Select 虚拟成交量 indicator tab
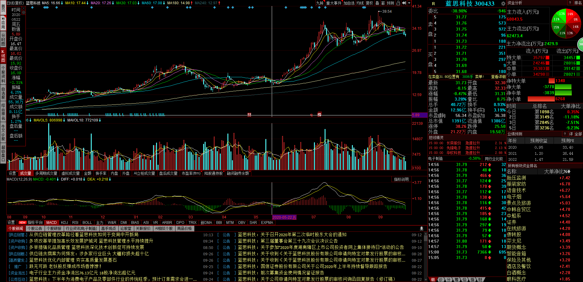The width and height of the screenshot is (583, 282). point(70,173)
